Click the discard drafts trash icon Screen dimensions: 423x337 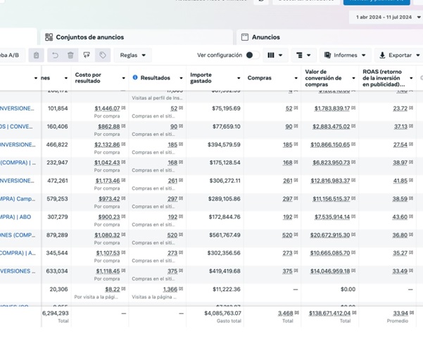point(70,55)
